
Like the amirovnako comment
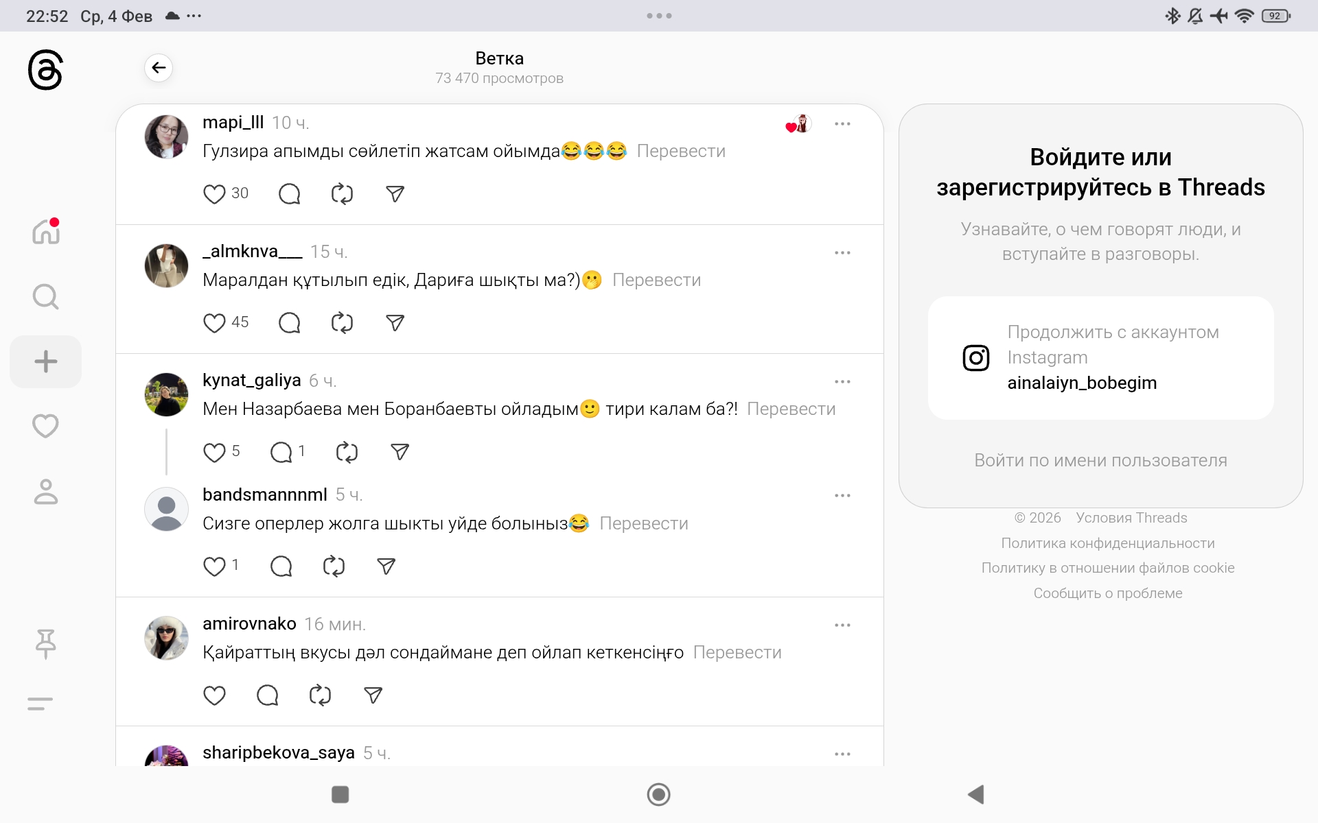pyautogui.click(x=214, y=695)
